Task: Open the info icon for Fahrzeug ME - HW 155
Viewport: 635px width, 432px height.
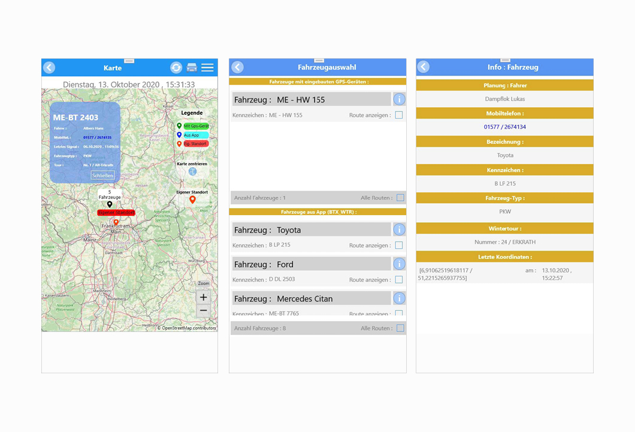Action: (399, 99)
